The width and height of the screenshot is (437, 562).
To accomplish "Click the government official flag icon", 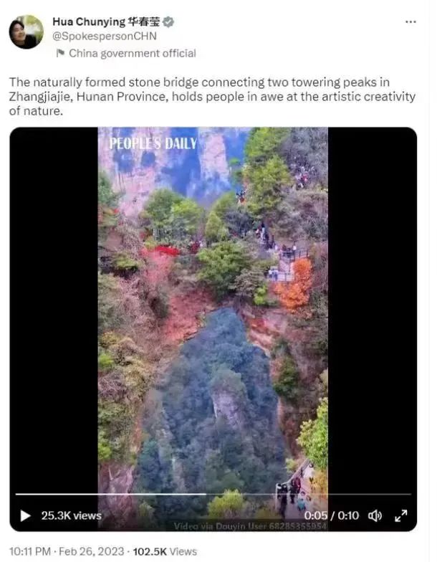I will [x=60, y=53].
